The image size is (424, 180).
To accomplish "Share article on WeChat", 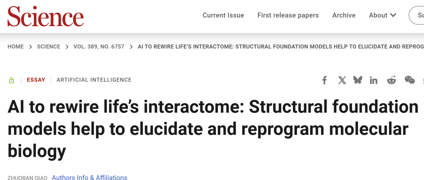I will 409,80.
